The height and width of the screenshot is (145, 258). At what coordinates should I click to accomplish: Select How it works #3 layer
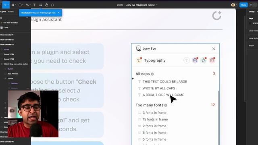(7, 45)
